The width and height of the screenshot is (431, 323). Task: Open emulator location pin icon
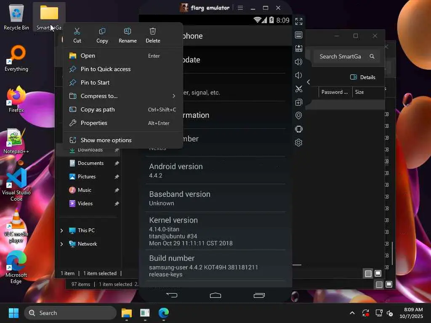tap(299, 116)
